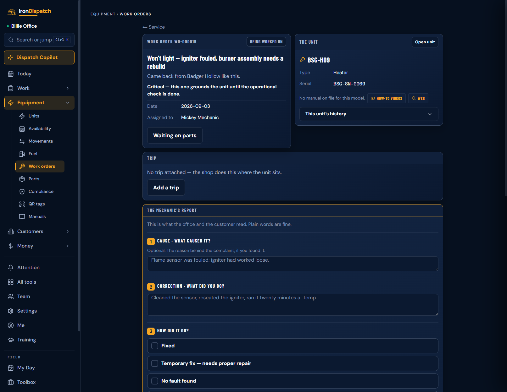The image size is (507, 392).
Task: Click the Cause text area
Action: click(x=293, y=264)
